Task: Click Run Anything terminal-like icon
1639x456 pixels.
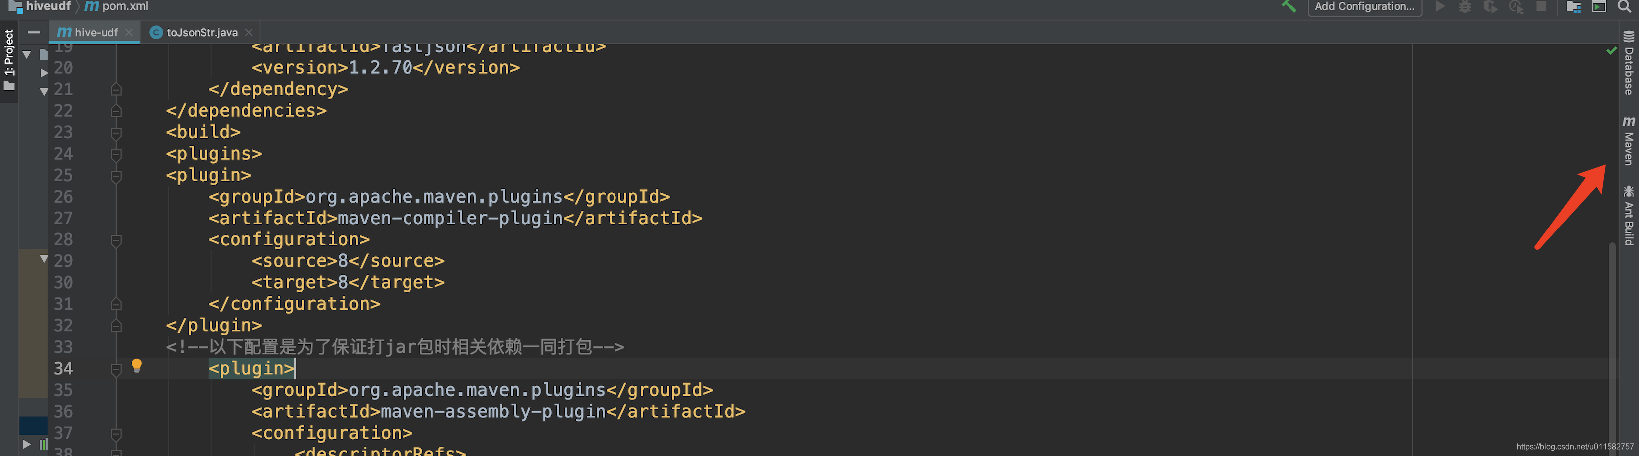Action: [x=1599, y=6]
